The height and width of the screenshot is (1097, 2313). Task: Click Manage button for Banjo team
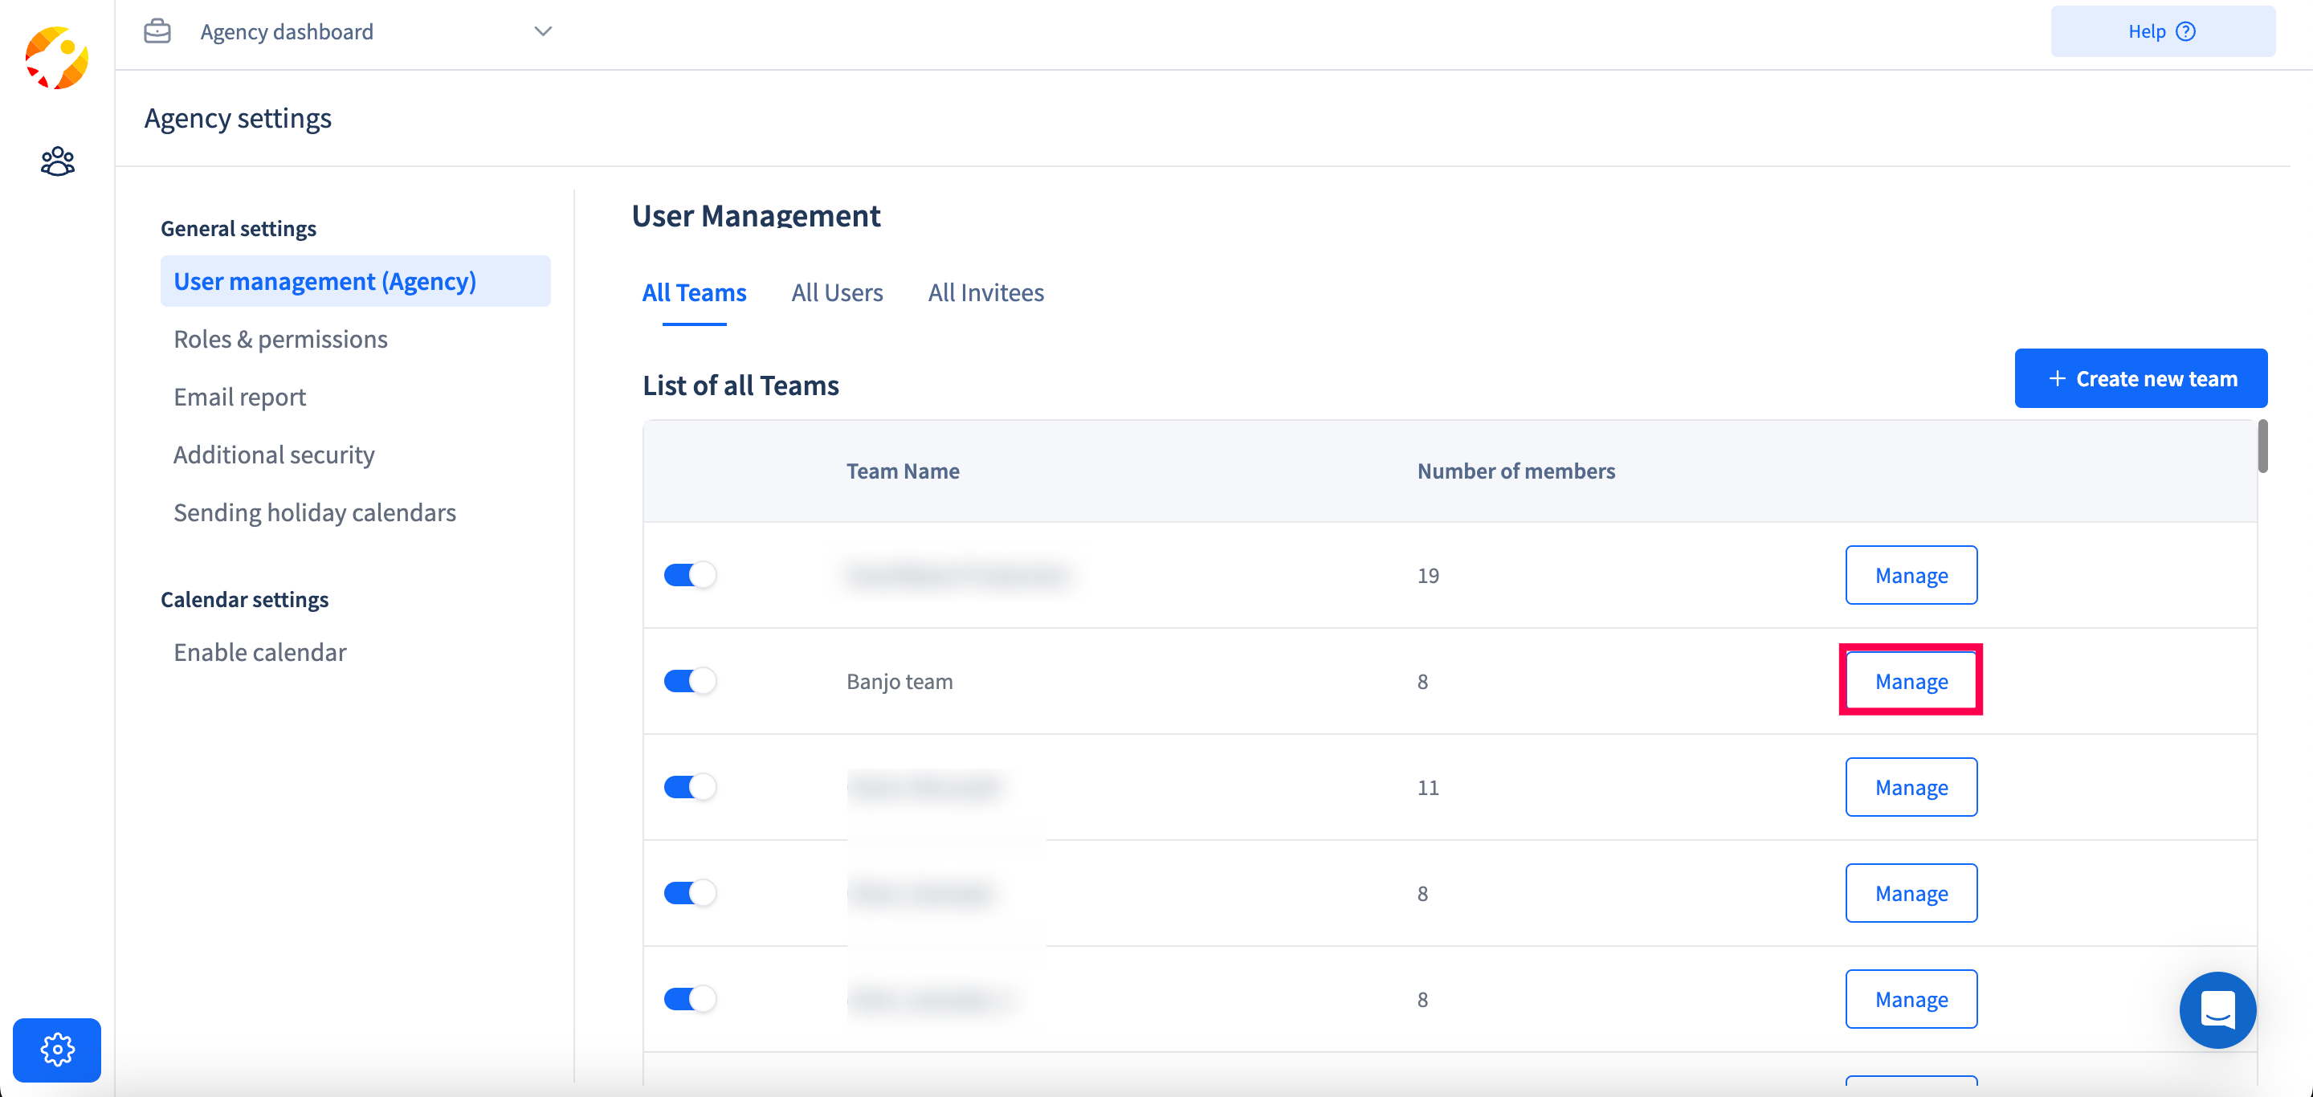point(1911,679)
